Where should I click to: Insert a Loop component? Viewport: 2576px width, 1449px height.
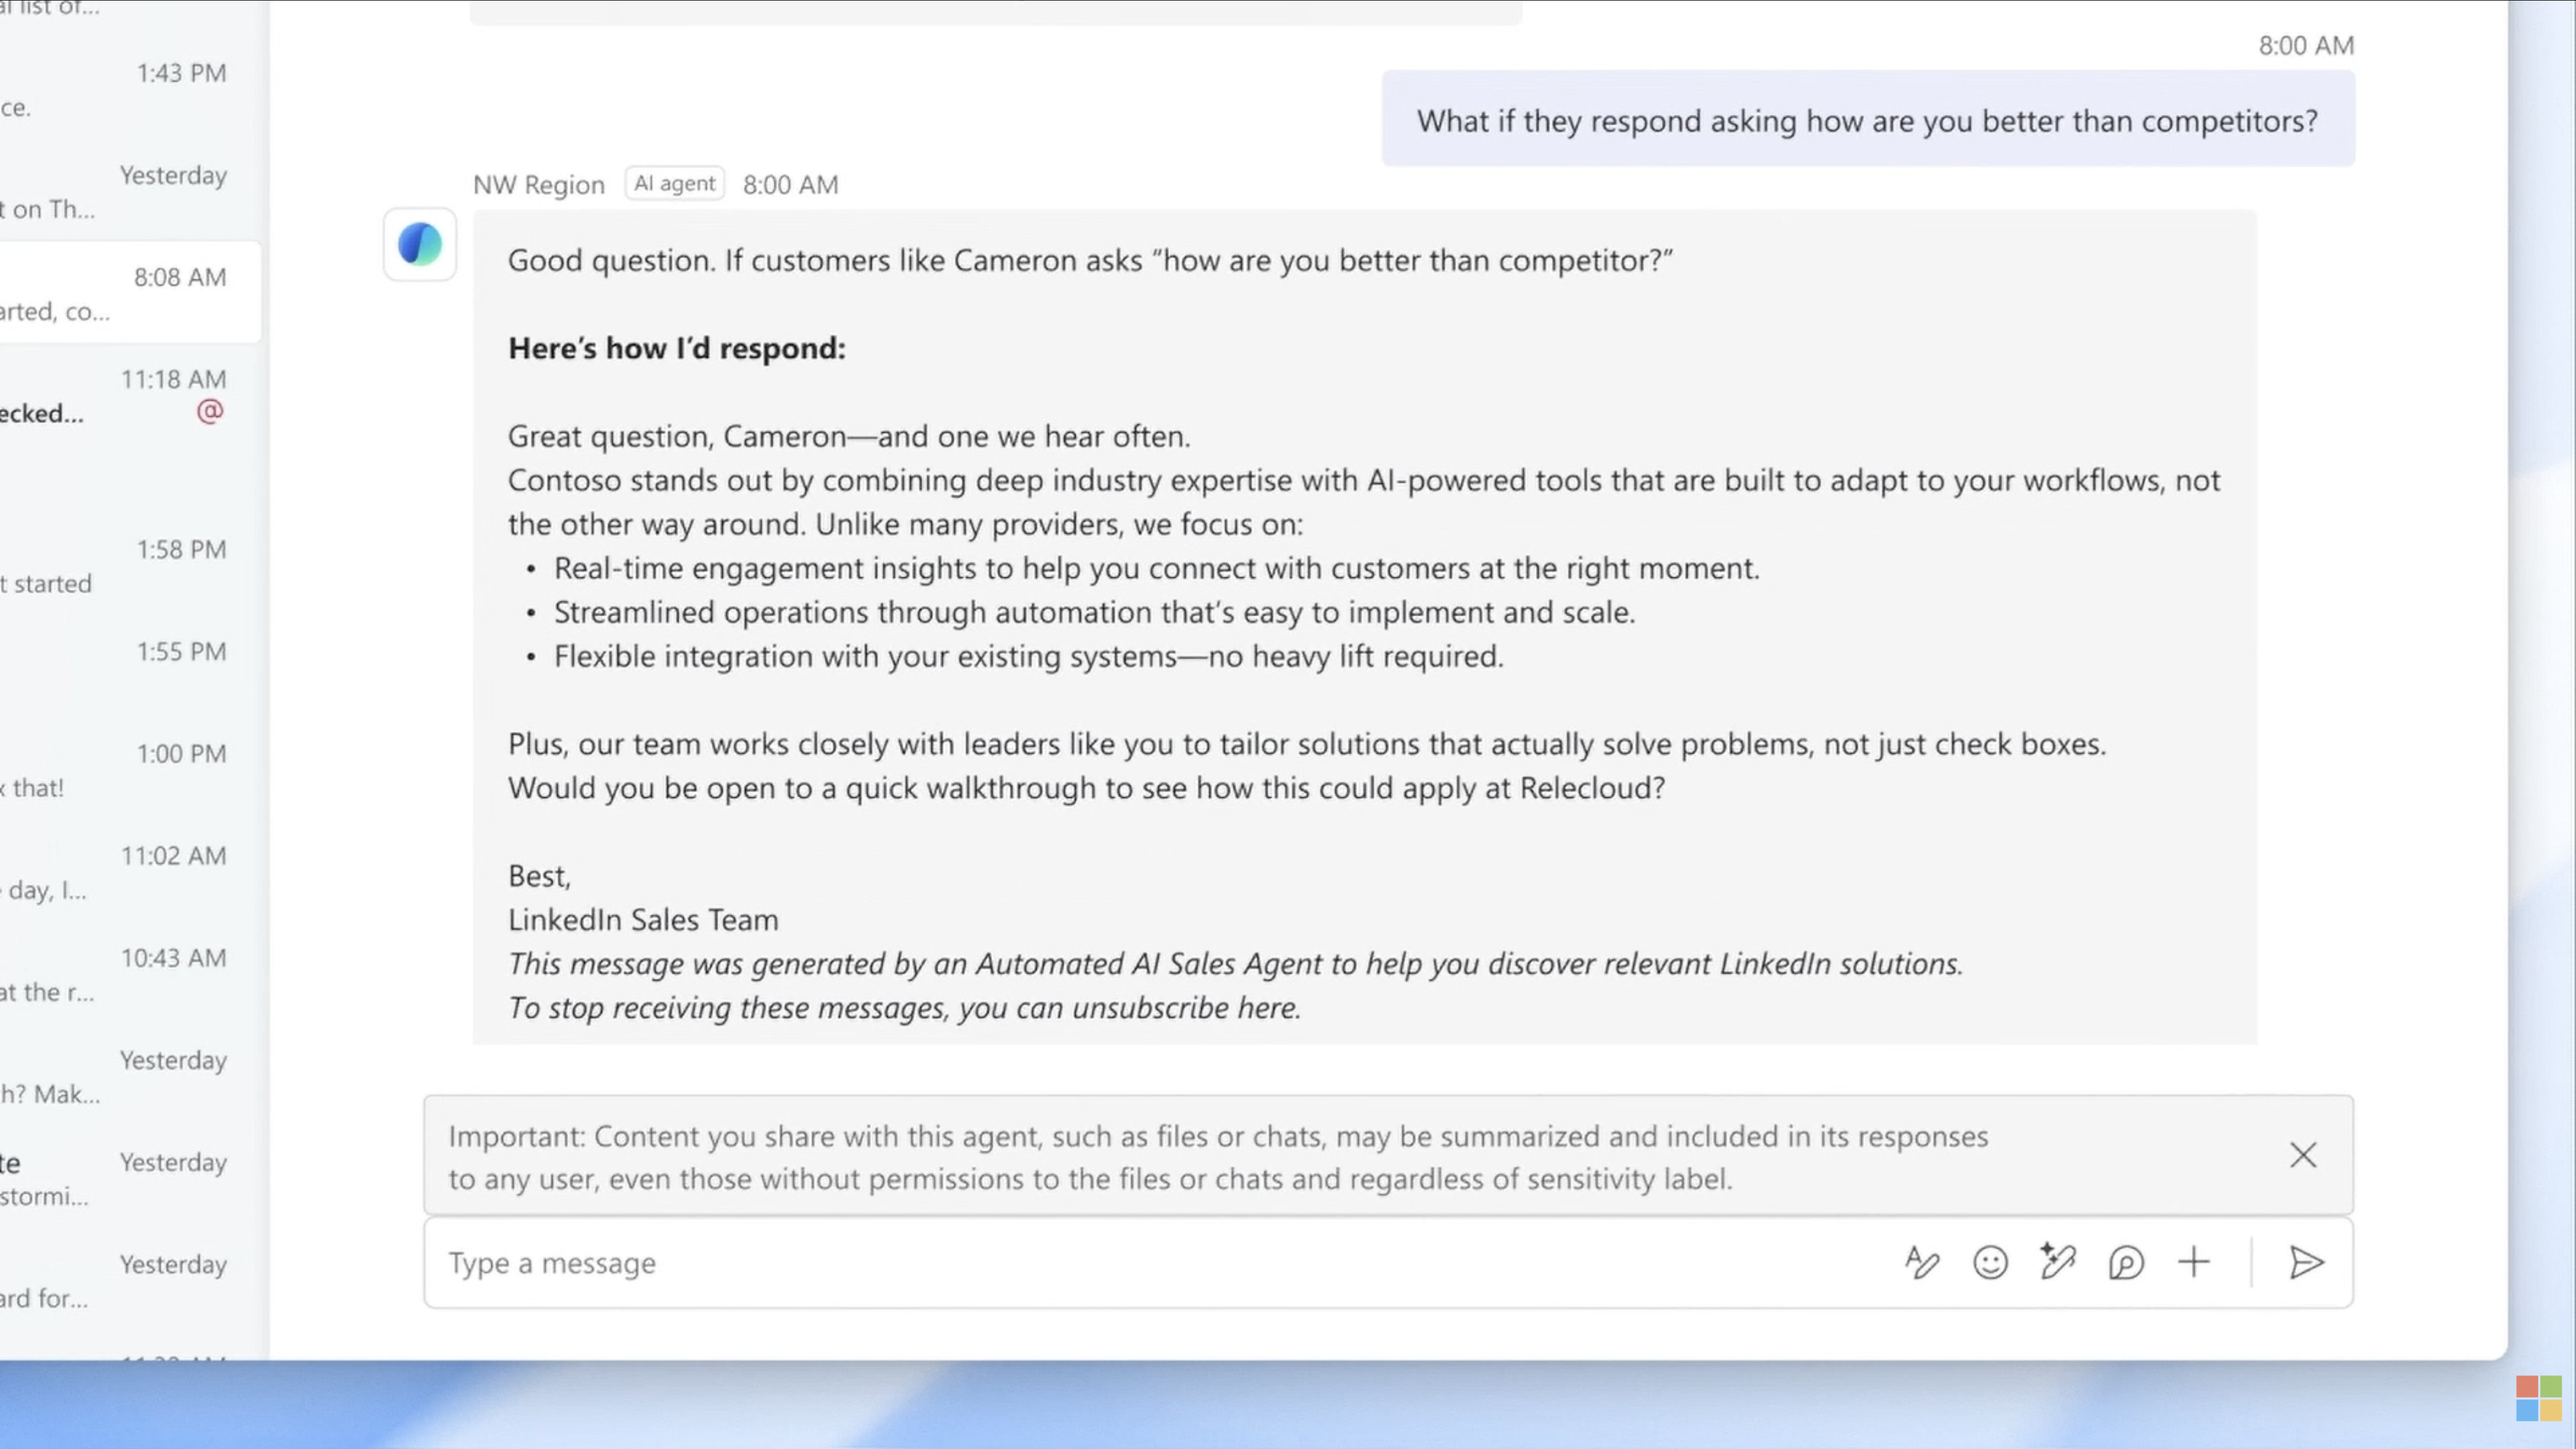2124,1263
